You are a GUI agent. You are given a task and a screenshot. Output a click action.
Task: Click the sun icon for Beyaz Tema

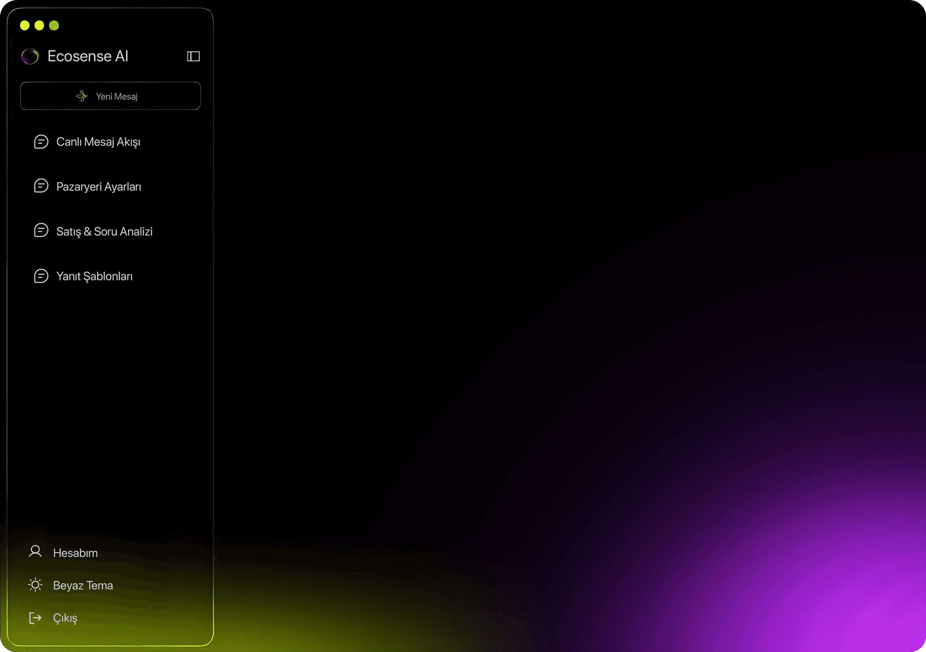(36, 585)
